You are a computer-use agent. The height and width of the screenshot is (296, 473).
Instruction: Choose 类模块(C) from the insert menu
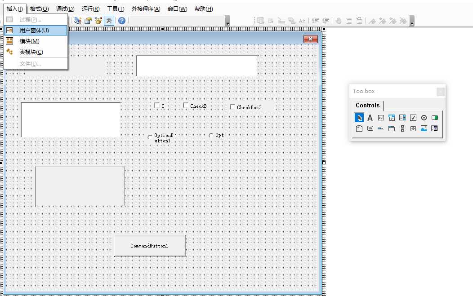[x=36, y=52]
